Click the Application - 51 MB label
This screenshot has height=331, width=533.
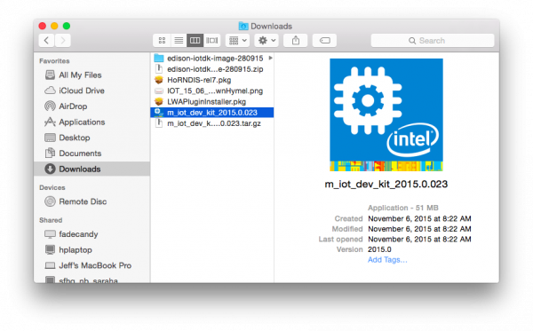point(402,208)
